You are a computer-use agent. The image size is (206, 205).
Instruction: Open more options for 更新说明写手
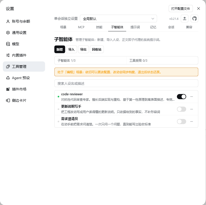click(x=192, y=109)
